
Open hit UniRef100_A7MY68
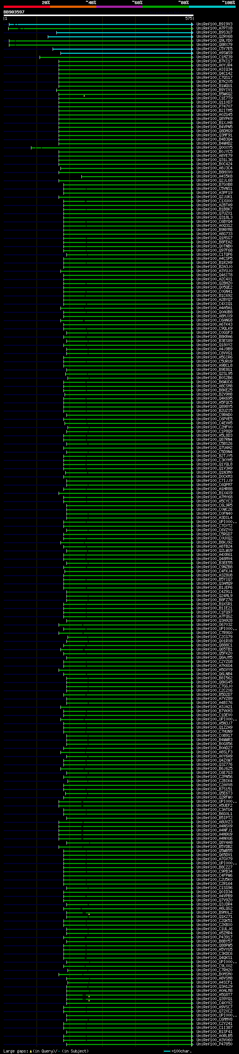click(214, 497)
